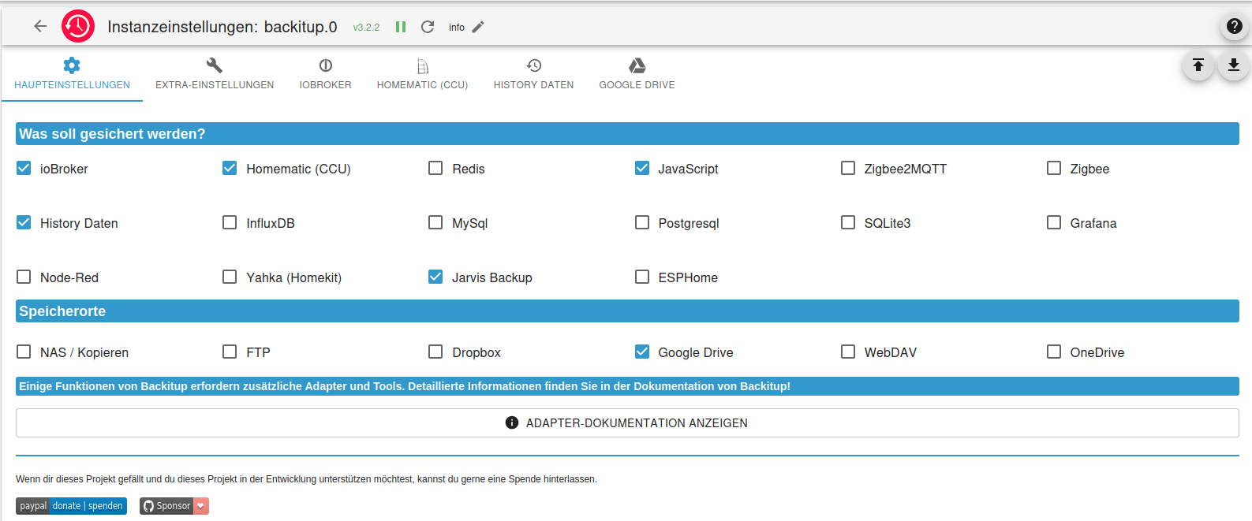This screenshot has width=1252, height=521.
Task: Select the HAUPTEINSTELLUNGEN tab label
Action: coord(73,85)
